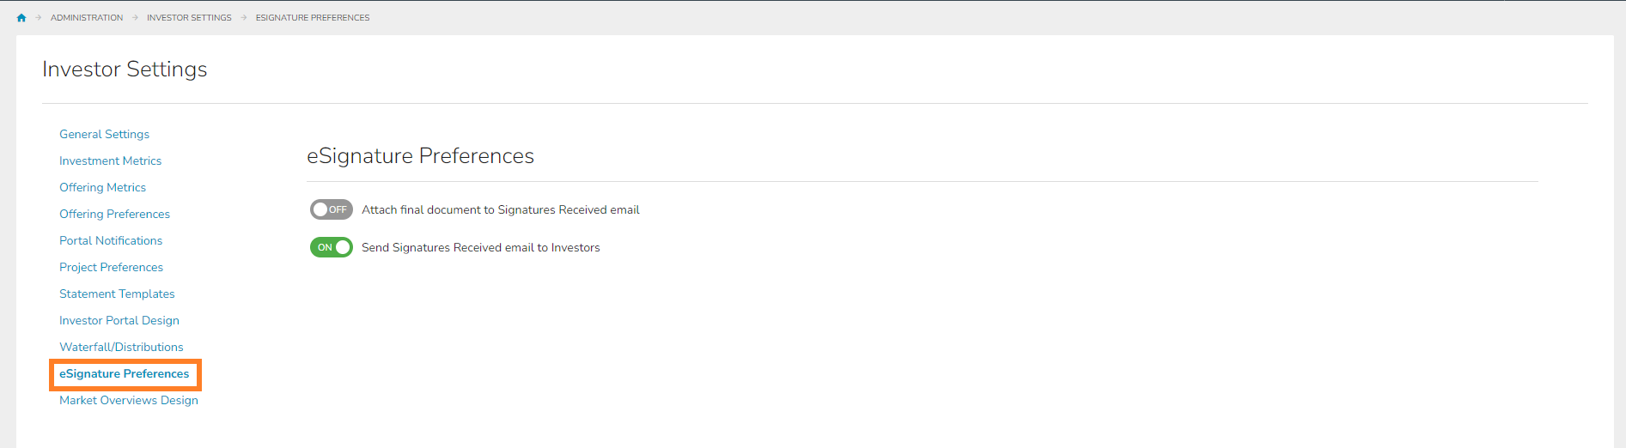Image resolution: width=1626 pixels, height=448 pixels.
Task: Click the home icon in breadcrumb
Action: [21, 17]
